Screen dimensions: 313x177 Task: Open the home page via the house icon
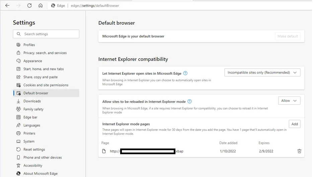41,6
